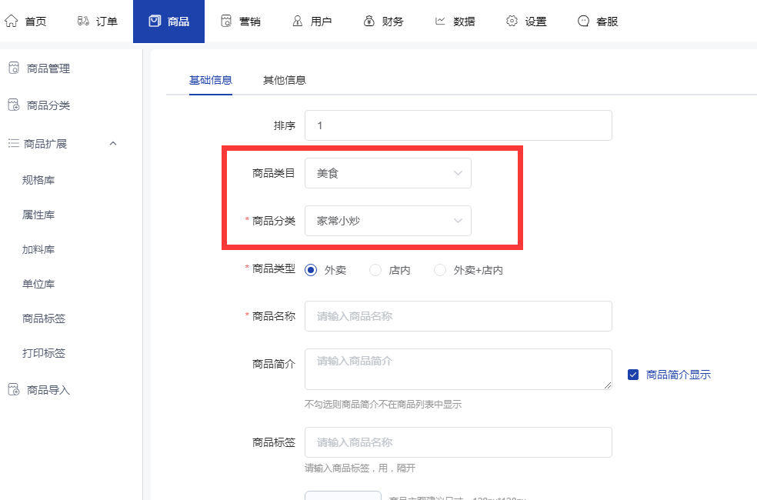Switch to the 其他信息 tab
This screenshot has height=500, width=757.
(x=285, y=80)
